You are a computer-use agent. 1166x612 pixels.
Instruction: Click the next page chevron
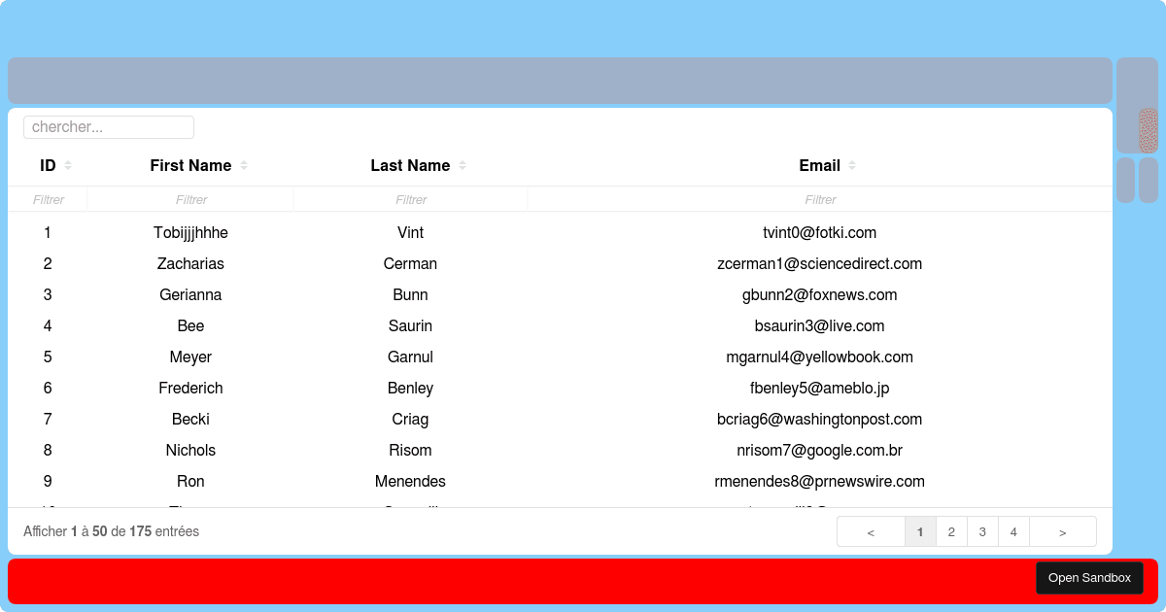point(1062,531)
